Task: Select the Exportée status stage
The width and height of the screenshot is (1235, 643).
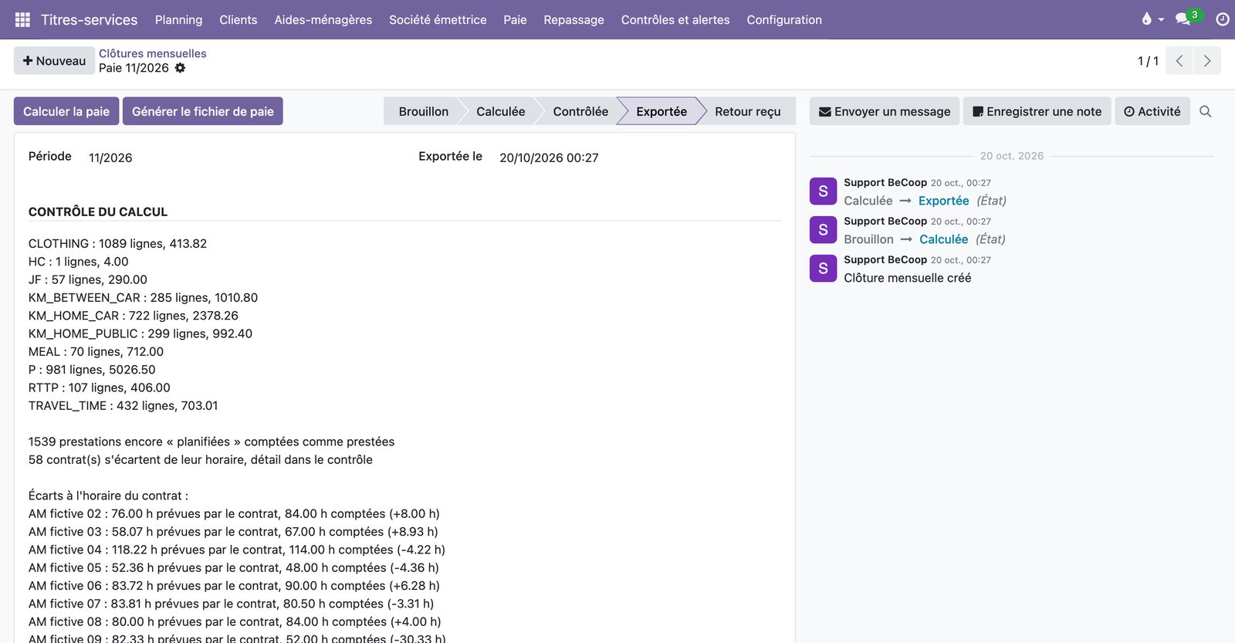Action: 661,111
